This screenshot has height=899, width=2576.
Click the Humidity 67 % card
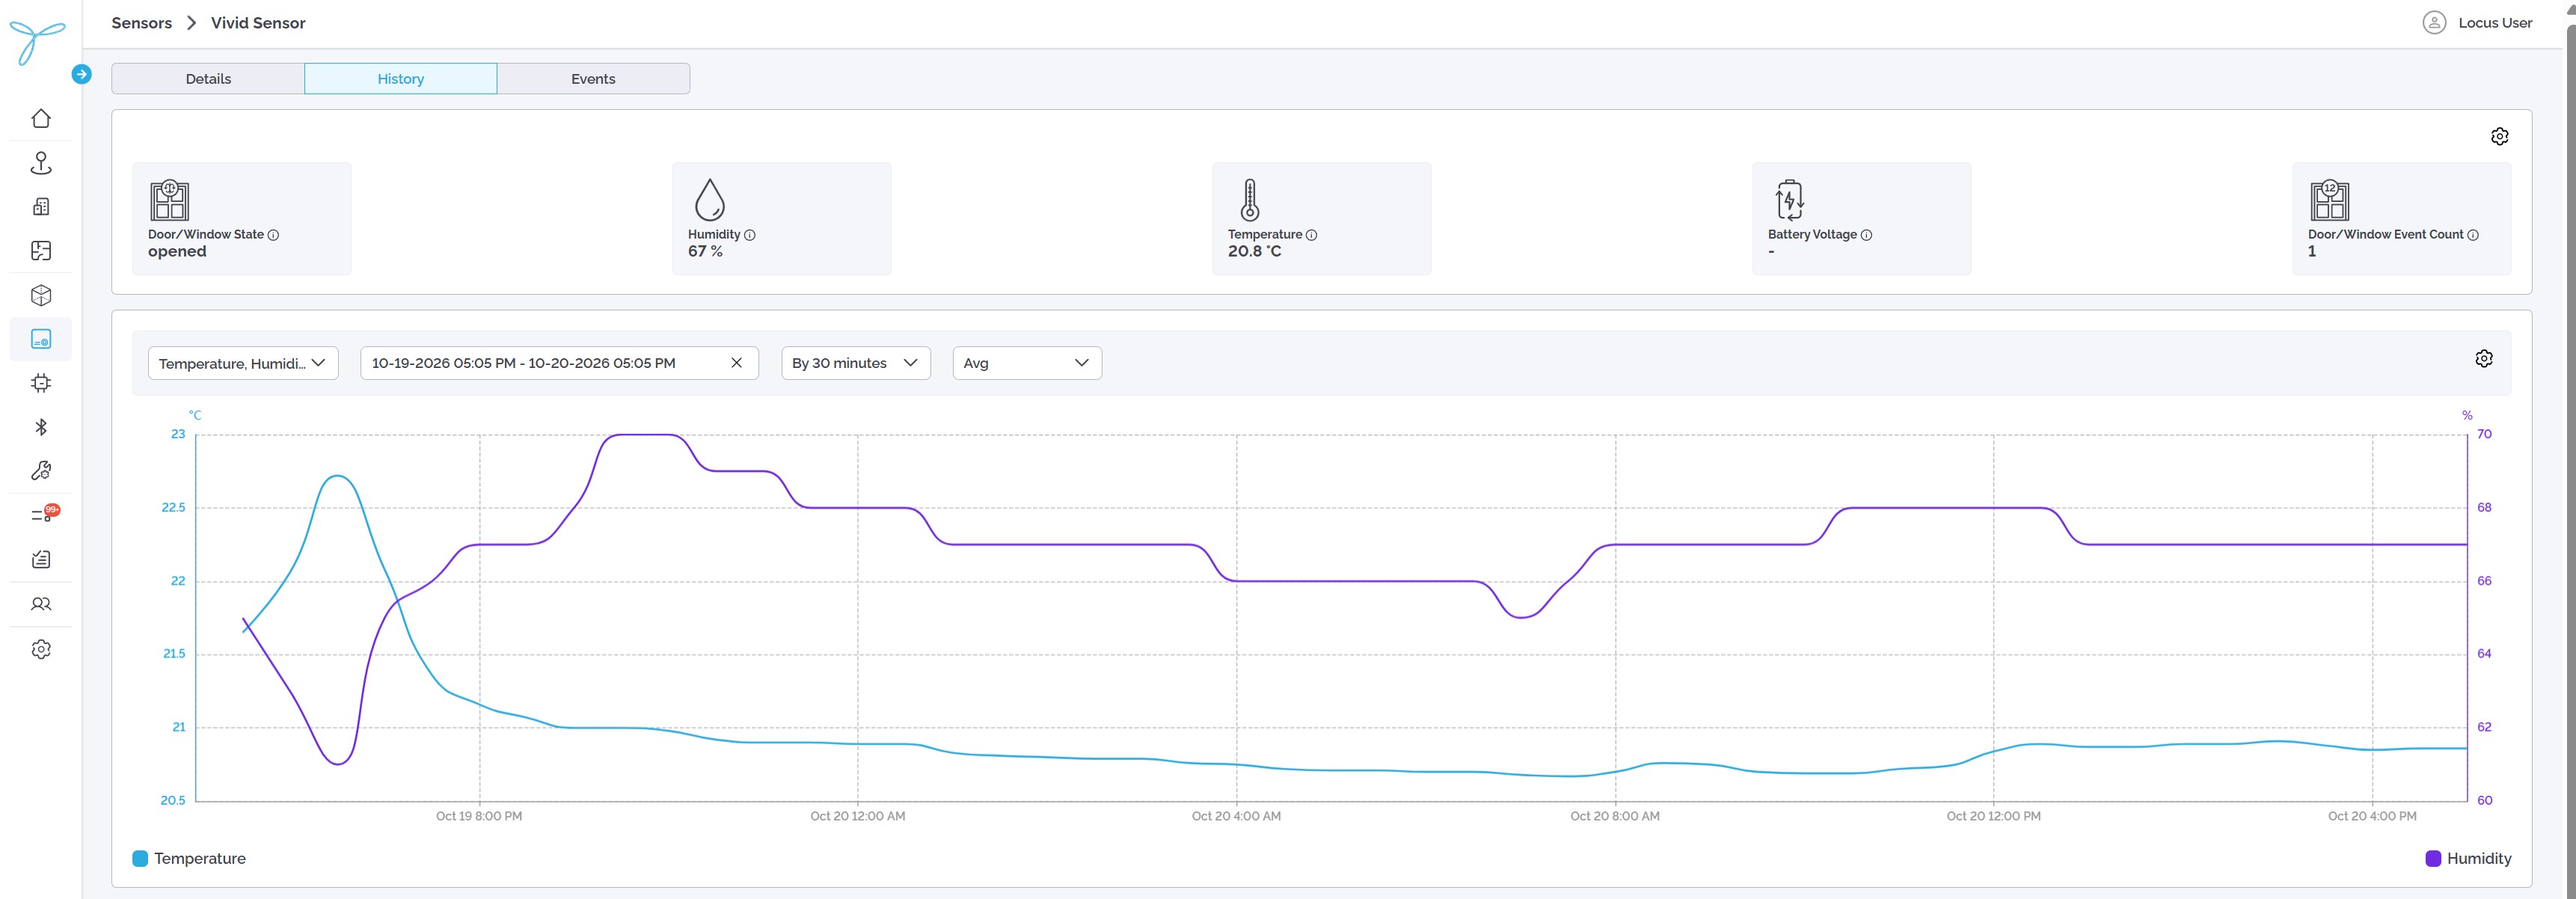[x=781, y=218]
